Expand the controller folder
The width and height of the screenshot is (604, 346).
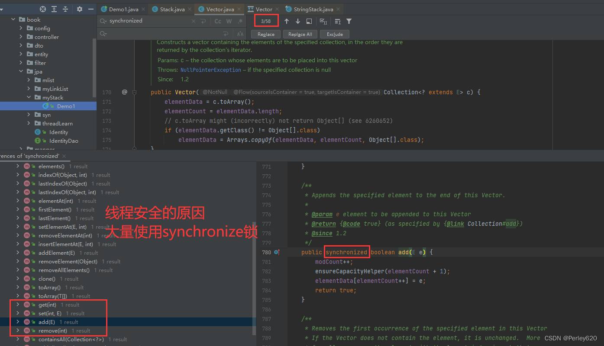click(x=21, y=37)
